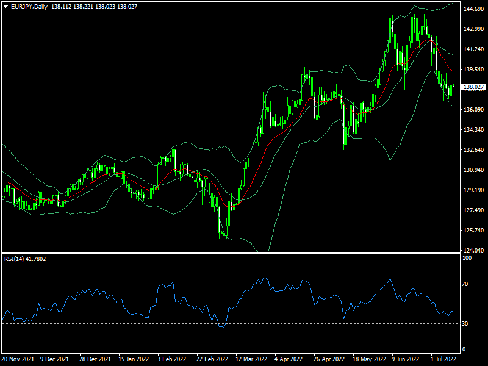Click the 3 Feb 2022 date label
Image resolution: width=488 pixels, height=366 pixels.
tap(172, 359)
